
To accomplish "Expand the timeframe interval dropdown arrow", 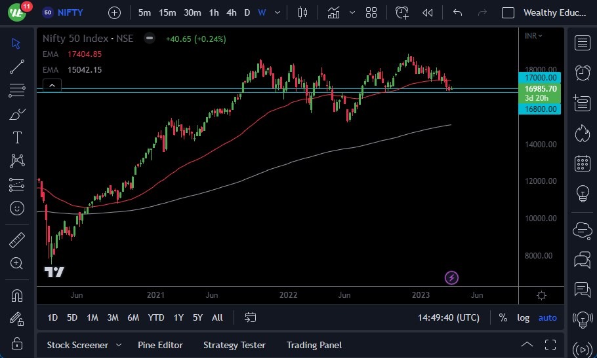I will coord(279,12).
